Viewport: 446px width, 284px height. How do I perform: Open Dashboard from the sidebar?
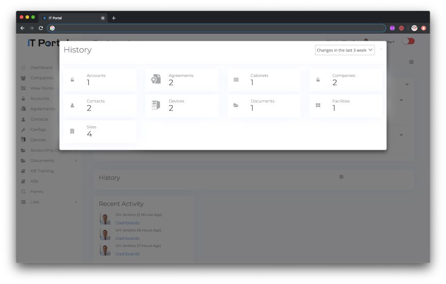pos(41,68)
